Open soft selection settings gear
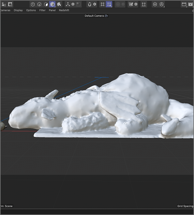 pyautogui.click(x=123, y=4)
